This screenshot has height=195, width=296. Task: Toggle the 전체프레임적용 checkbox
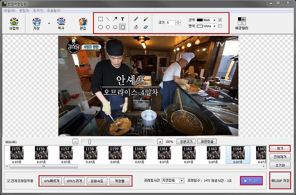click(x=9, y=181)
